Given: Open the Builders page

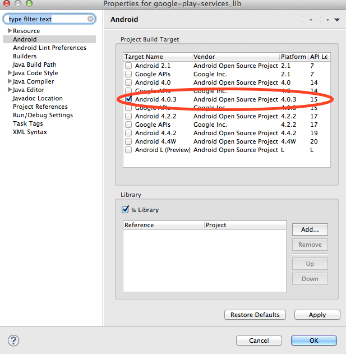Looking at the screenshot, I should pos(25,56).
